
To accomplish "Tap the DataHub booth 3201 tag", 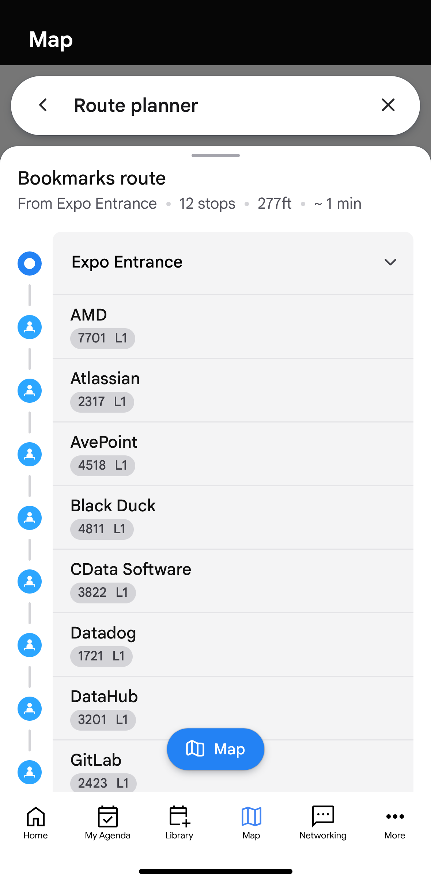I will (103, 720).
